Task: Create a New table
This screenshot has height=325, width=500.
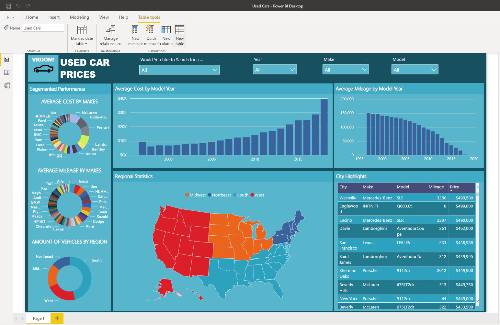Action: click(x=180, y=36)
